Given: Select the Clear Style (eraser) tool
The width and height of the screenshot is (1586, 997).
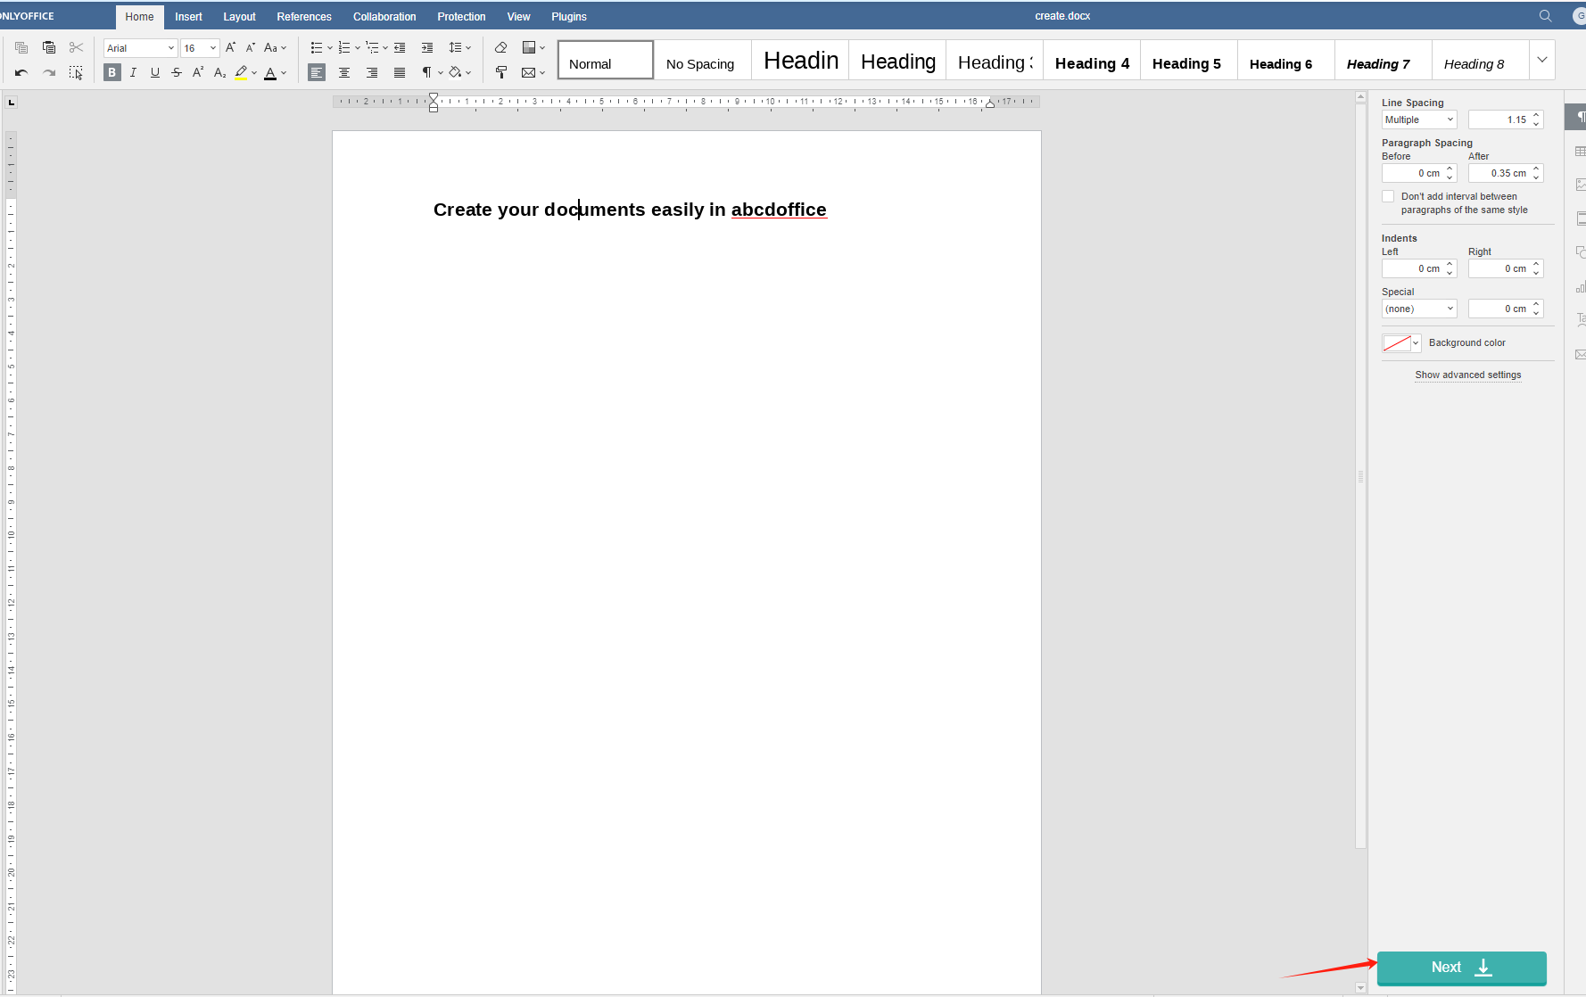Looking at the screenshot, I should [500, 47].
